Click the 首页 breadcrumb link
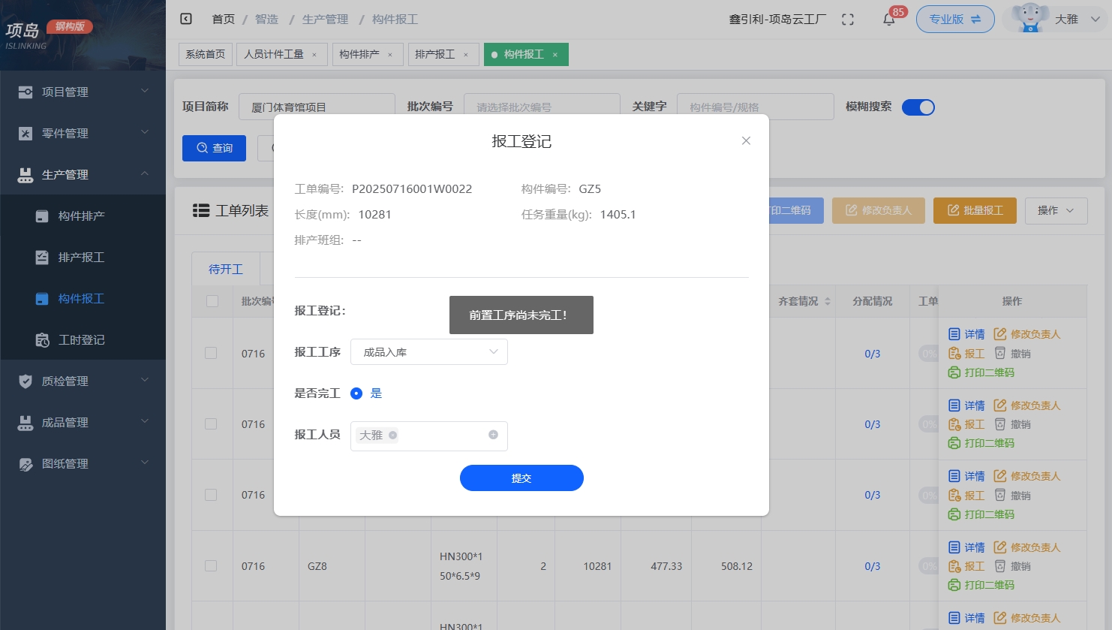The image size is (1112, 630). pos(222,19)
